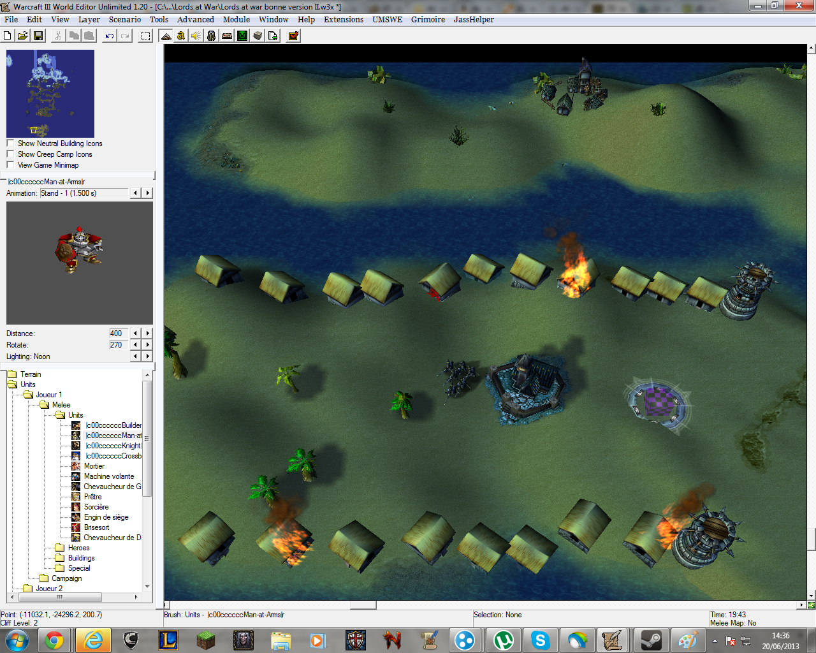816x653 pixels.
Task: Open the Grimoire menu
Action: click(x=428, y=20)
